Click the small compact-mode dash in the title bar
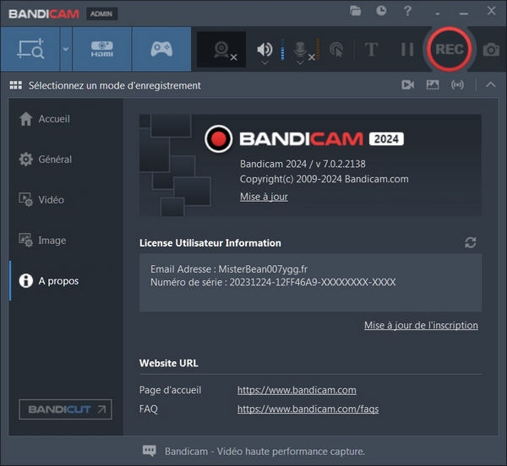507x466 pixels. 438,14
